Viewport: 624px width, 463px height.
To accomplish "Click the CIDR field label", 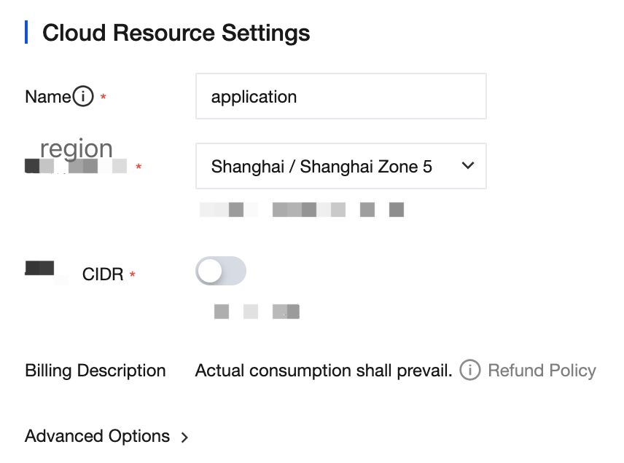I will (x=103, y=274).
